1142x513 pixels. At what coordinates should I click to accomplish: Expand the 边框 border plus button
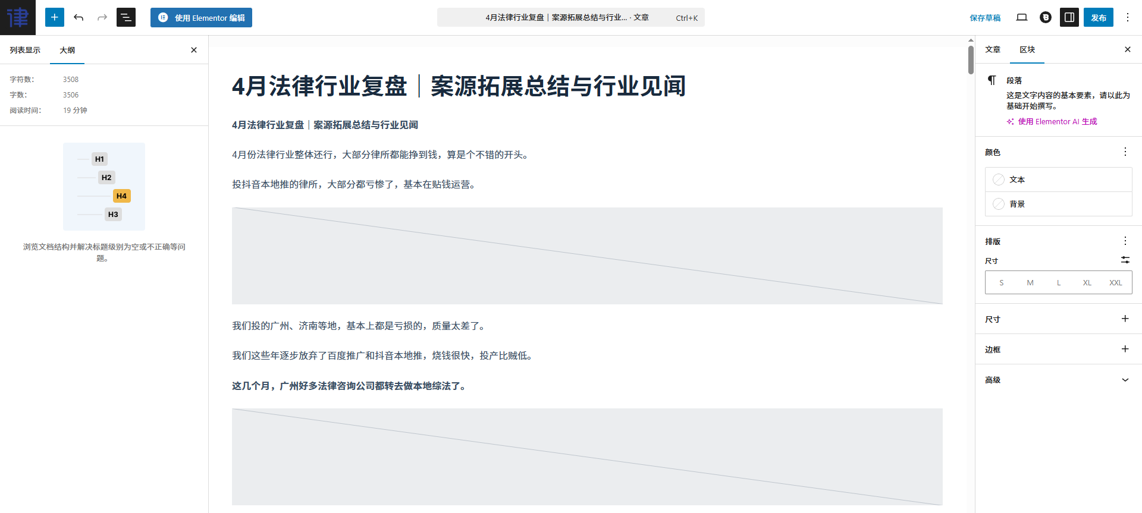click(x=1125, y=349)
